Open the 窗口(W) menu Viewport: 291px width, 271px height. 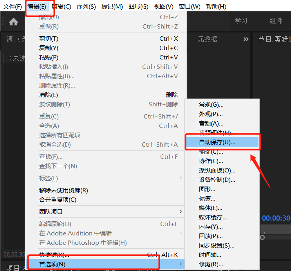(190, 7)
